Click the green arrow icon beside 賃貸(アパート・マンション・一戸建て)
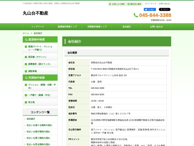Screen dimensions: 194x146 pos(26,47)
